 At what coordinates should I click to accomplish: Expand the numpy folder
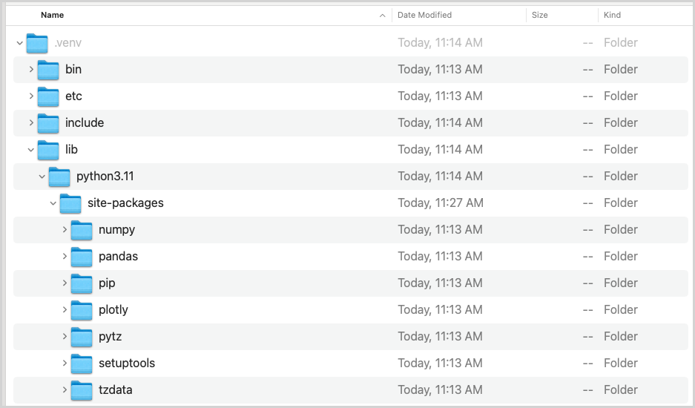tap(65, 229)
